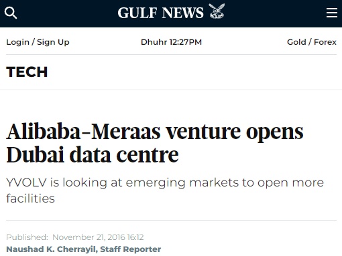342x256 pixels.
Task: Navigate to the TECH section
Action: [x=27, y=72]
